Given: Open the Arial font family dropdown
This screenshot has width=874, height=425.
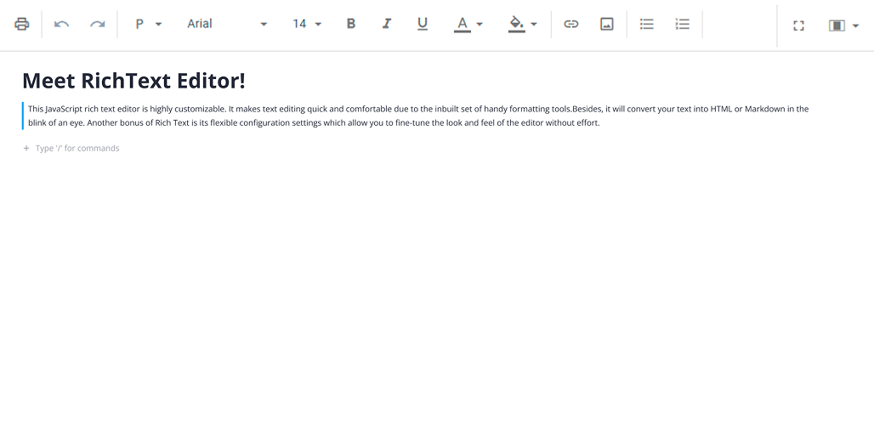Looking at the screenshot, I should pos(227,24).
